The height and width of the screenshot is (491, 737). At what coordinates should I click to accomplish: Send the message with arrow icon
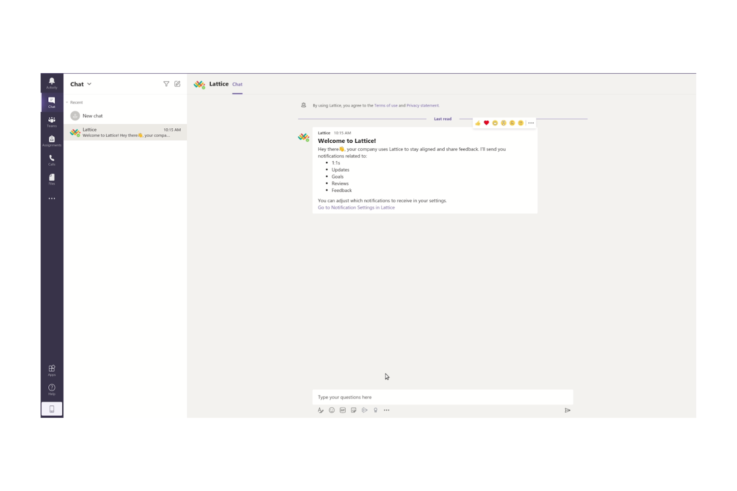click(567, 410)
